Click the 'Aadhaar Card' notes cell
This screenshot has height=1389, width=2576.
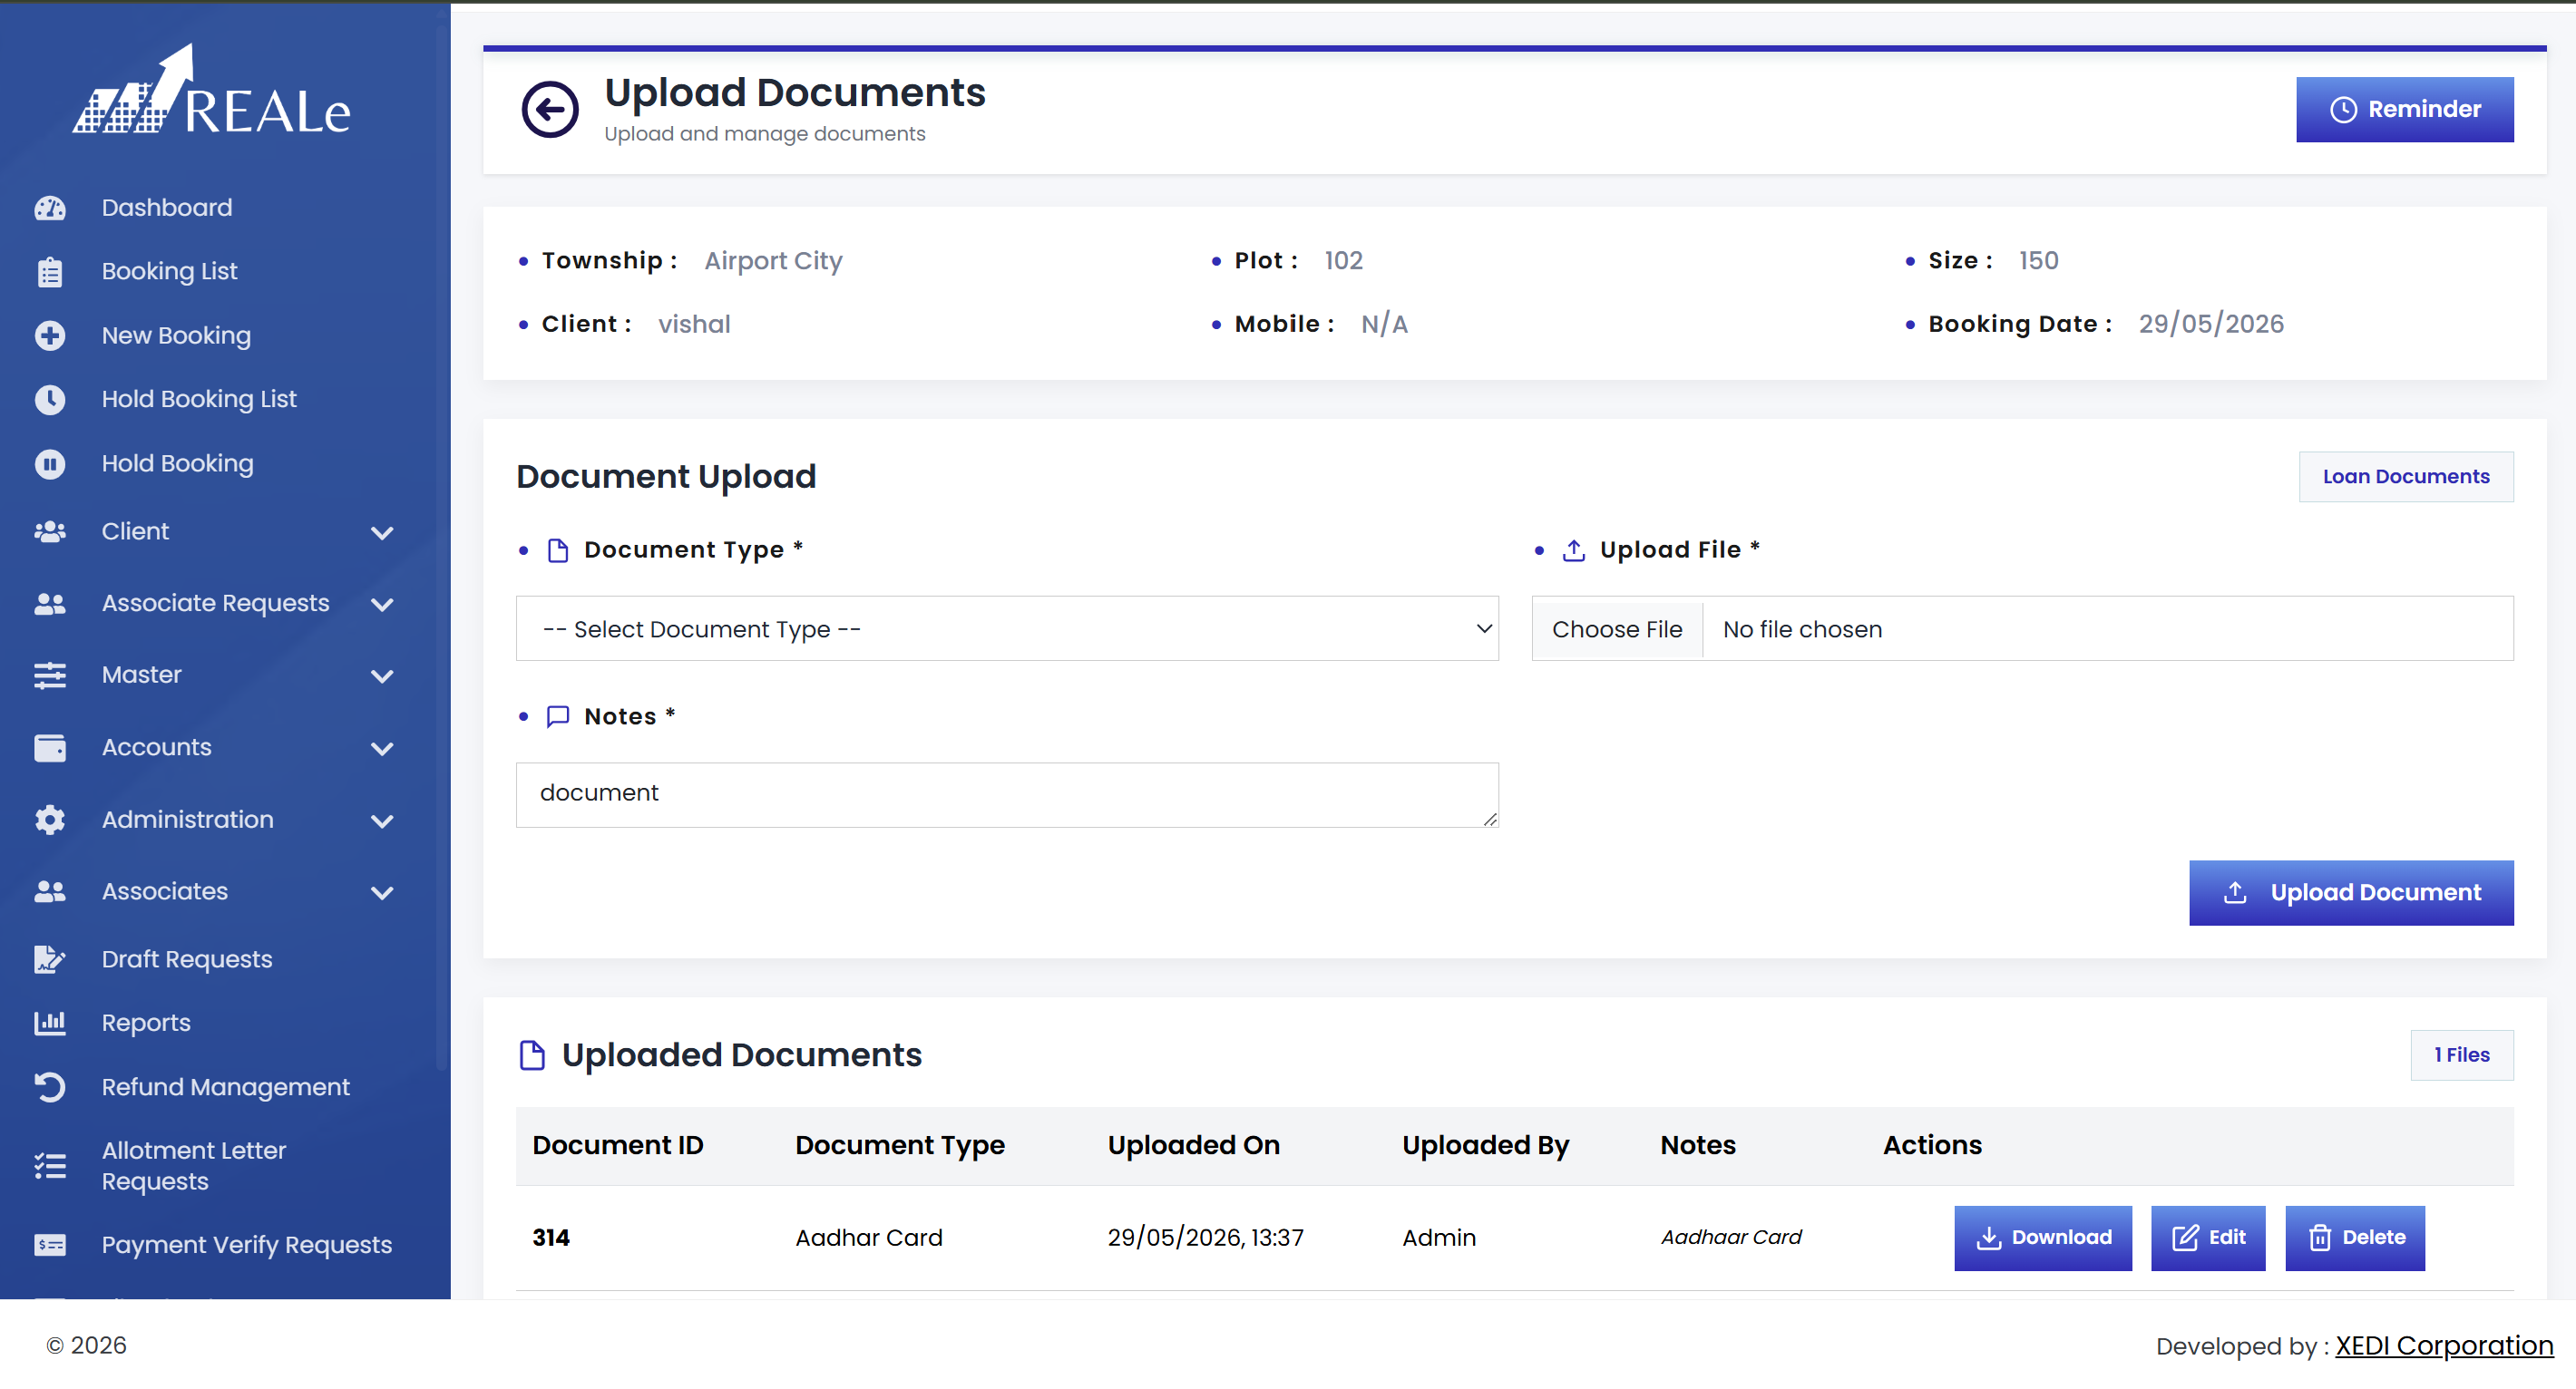1731,1238
